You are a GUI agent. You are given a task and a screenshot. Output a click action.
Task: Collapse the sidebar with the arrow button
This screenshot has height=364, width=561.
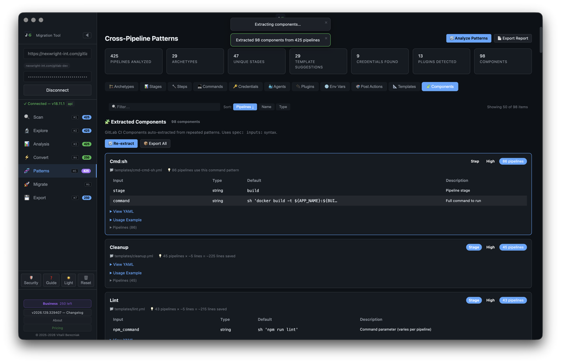[x=87, y=35]
